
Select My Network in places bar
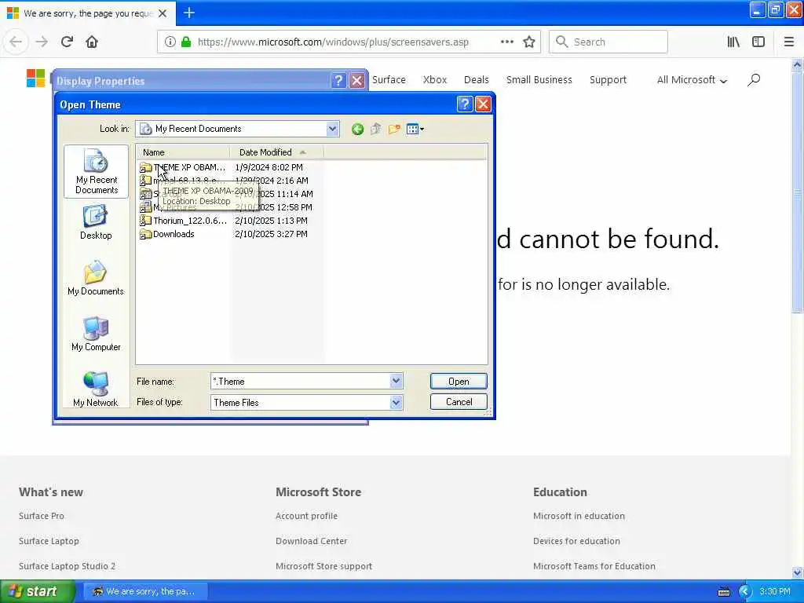point(96,389)
